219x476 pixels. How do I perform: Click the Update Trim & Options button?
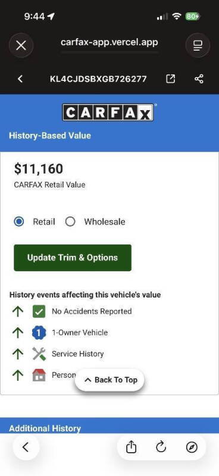pyautogui.click(x=73, y=258)
